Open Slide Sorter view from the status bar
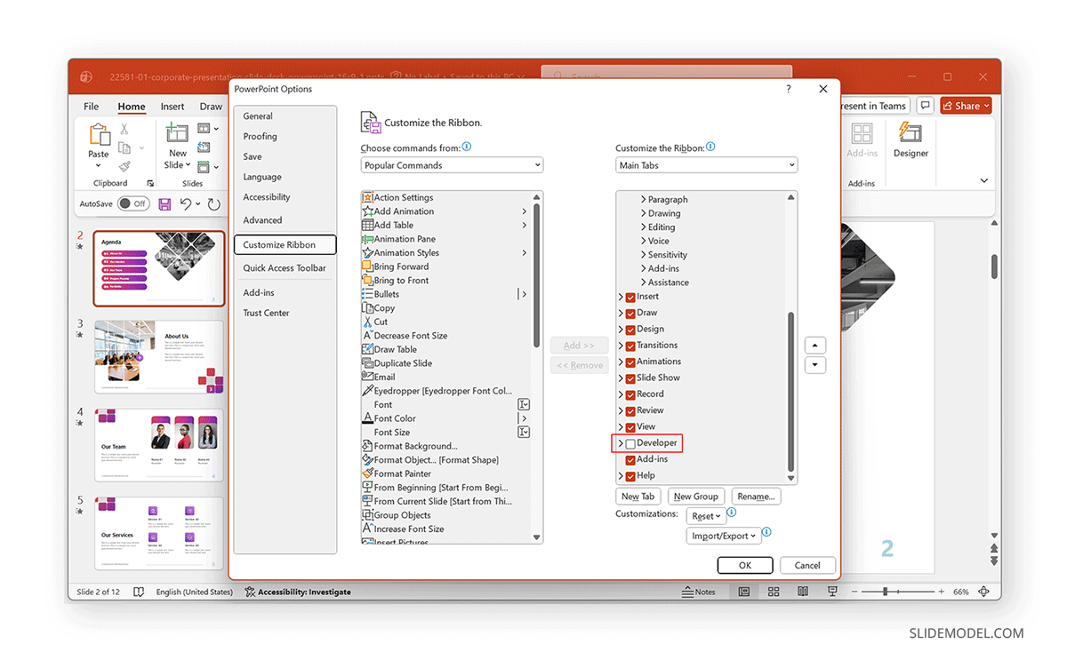The width and height of the screenshot is (1067, 660). 774,592
